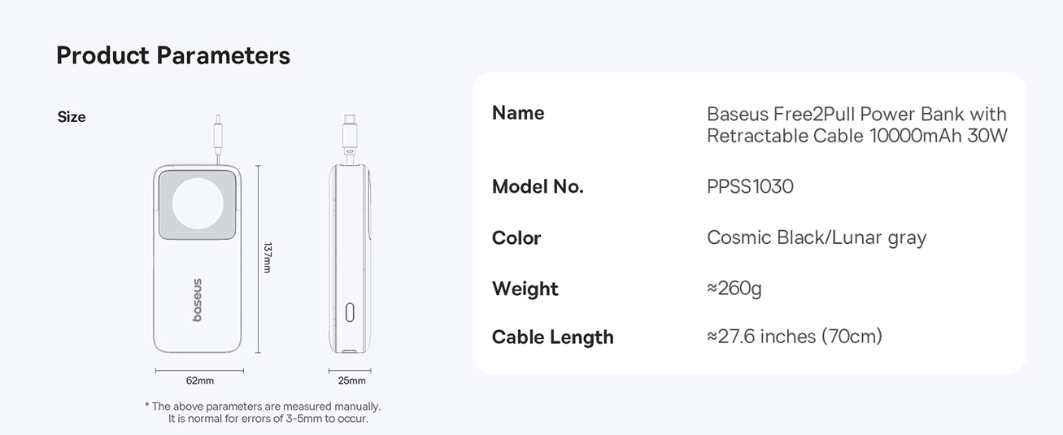Click the side-view power bank illustration
This screenshot has height=435, width=1063.
351,259
